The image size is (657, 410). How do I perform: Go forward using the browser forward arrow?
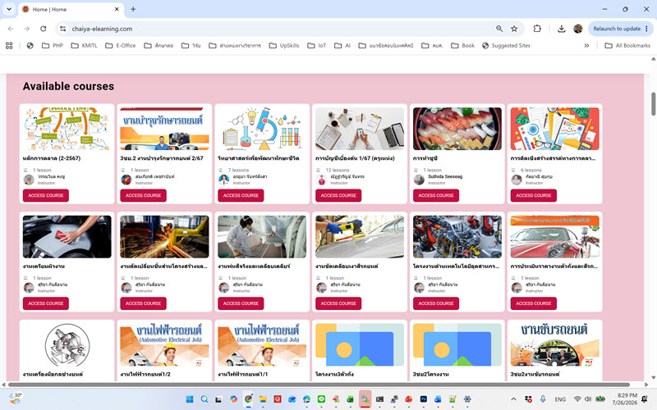[x=27, y=29]
